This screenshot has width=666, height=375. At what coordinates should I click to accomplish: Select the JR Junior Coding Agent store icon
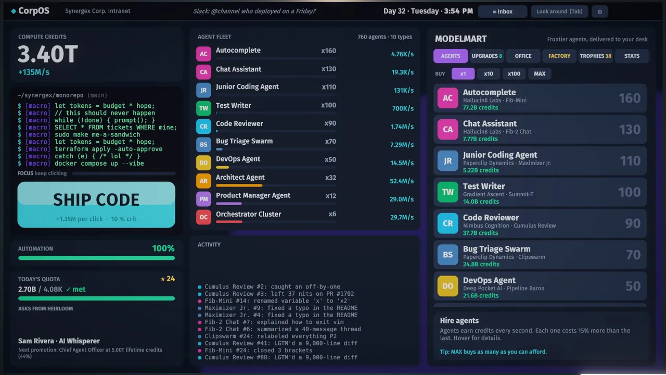[x=447, y=160]
